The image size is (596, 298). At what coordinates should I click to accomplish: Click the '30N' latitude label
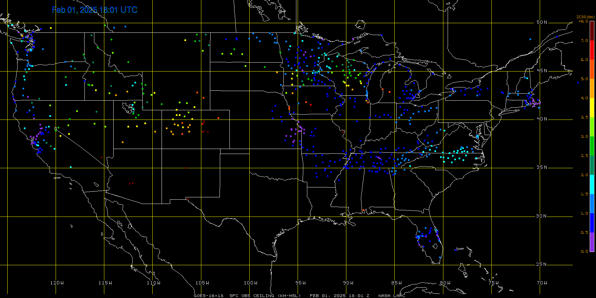click(542, 216)
